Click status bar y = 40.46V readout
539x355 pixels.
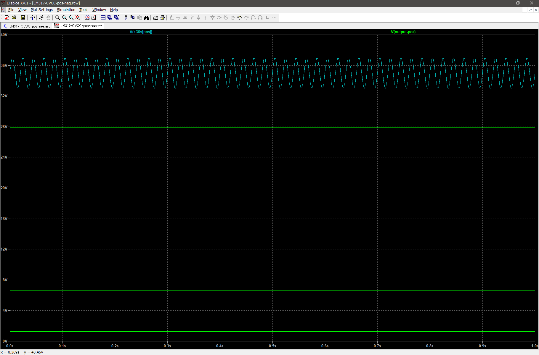click(x=34, y=352)
